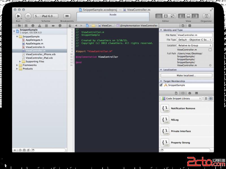226x169 pixels.
Task: Toggle the Breakpoints button
Action: pyautogui.click(x=67, y=16)
